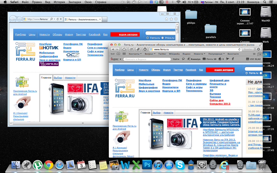Click the Поискать в Яндексе search field
277x173 pixels.
(147, 59)
